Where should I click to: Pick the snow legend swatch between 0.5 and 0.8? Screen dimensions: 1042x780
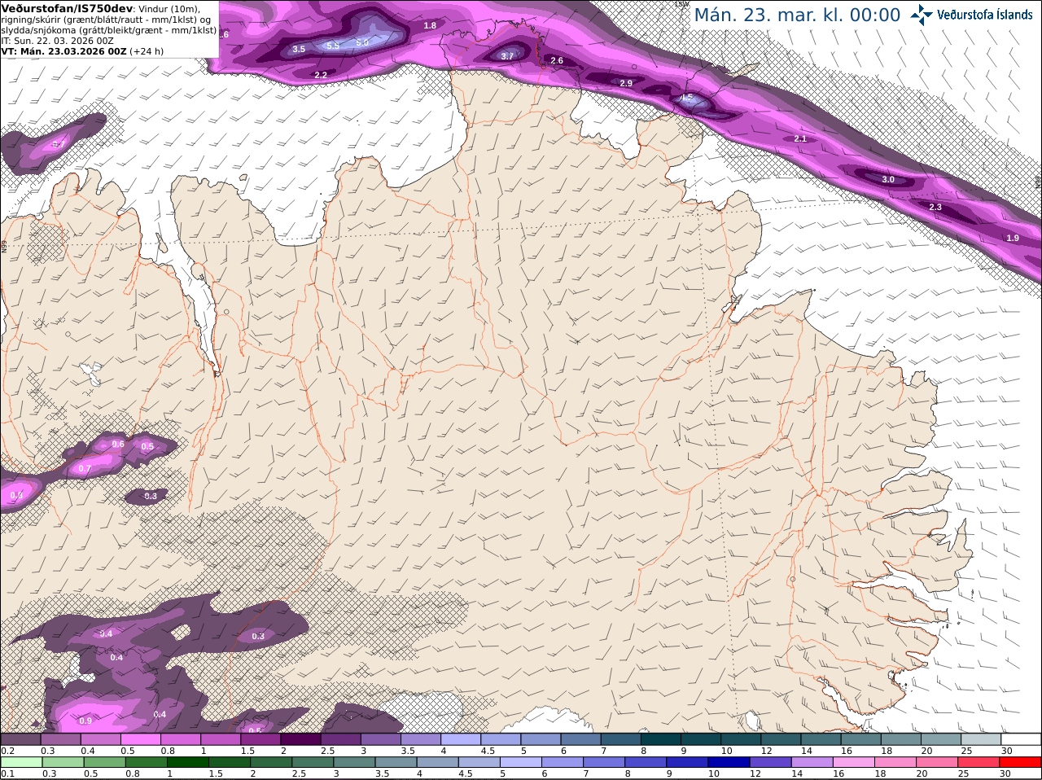point(140,739)
